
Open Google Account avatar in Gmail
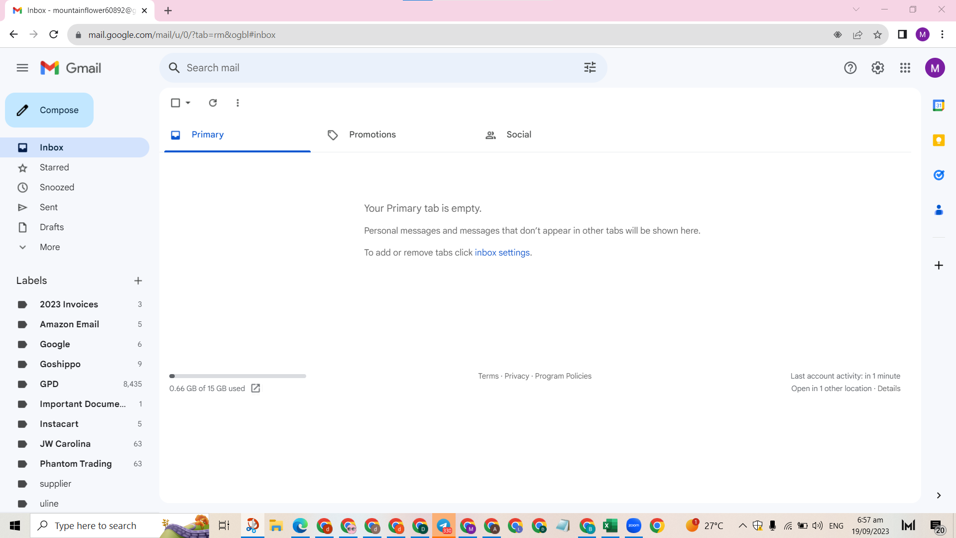click(x=935, y=68)
